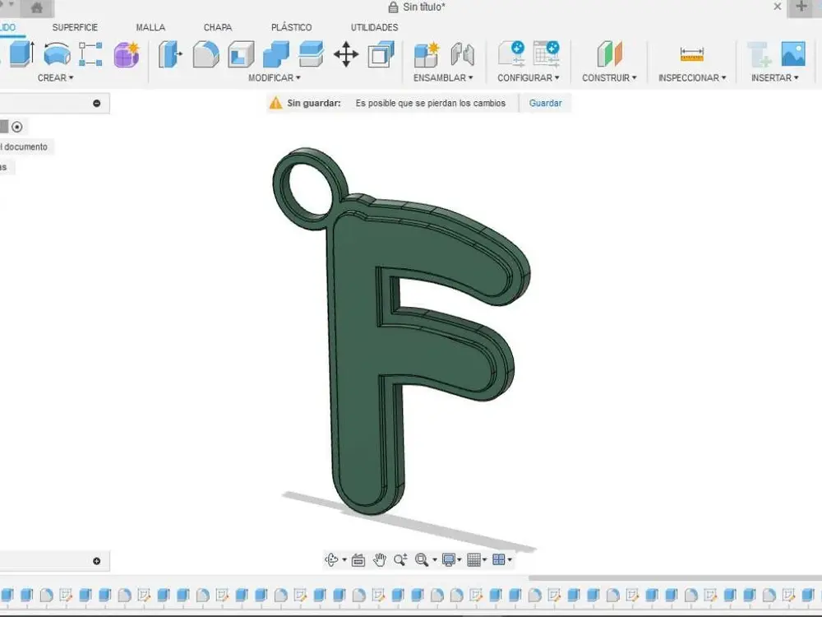822x617 pixels.
Task: Toggle the radio button above documento row
Action: click(x=17, y=127)
